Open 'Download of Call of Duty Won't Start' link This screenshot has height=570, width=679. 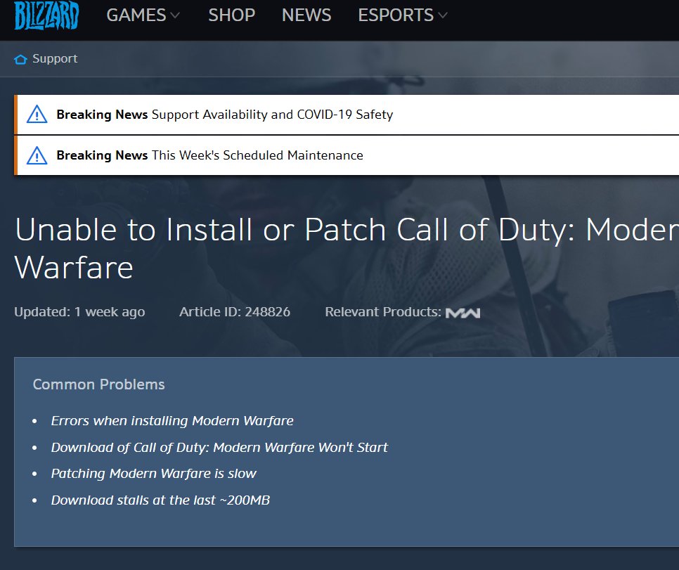pos(219,447)
